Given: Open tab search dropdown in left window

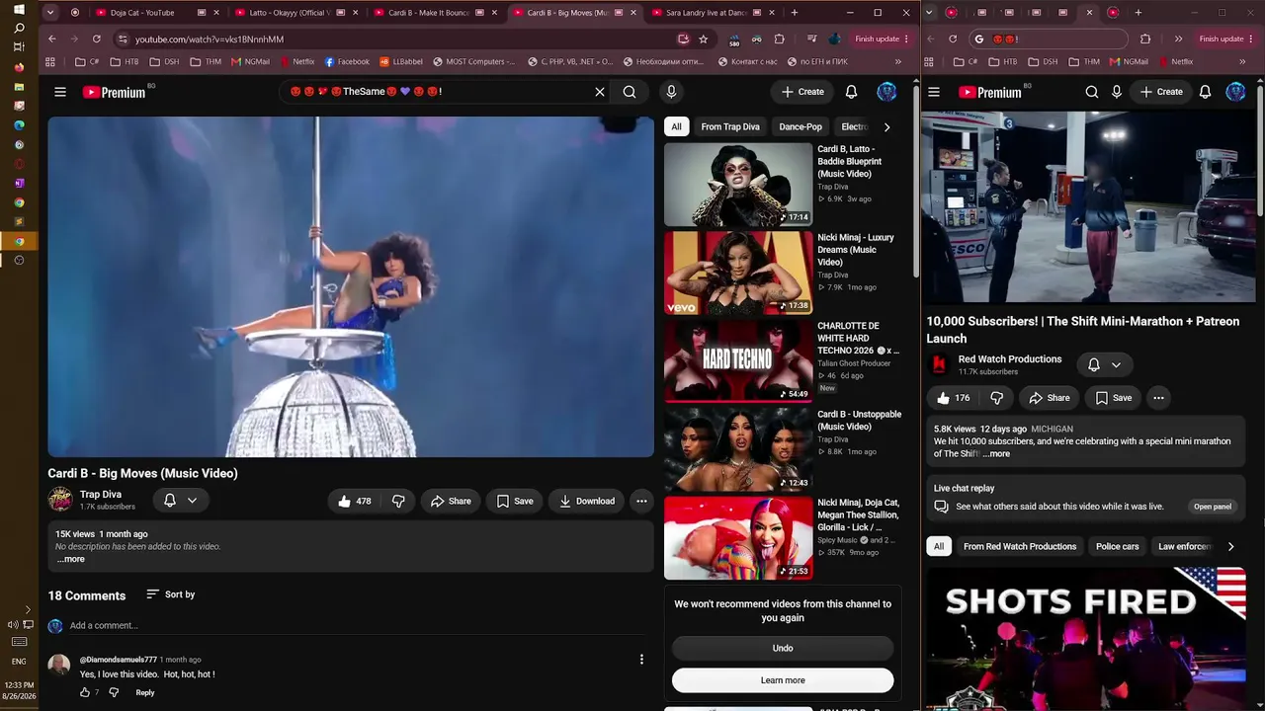Looking at the screenshot, I should tap(52, 13).
